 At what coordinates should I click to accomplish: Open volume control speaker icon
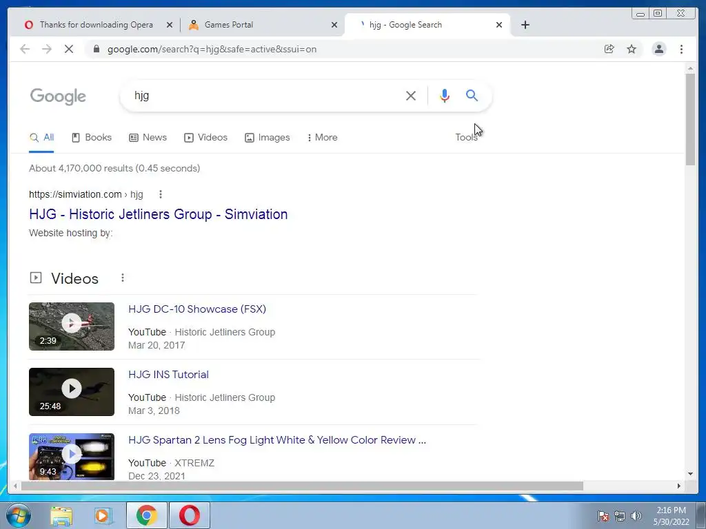(x=636, y=516)
